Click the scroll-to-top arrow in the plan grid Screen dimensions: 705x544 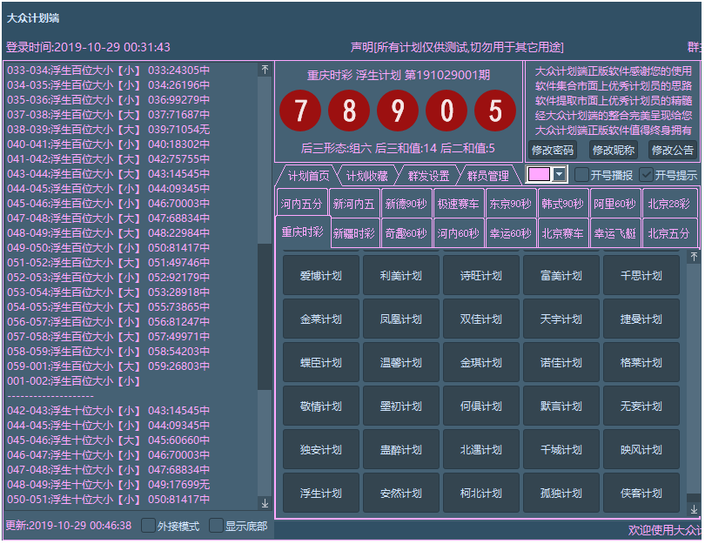(x=694, y=258)
